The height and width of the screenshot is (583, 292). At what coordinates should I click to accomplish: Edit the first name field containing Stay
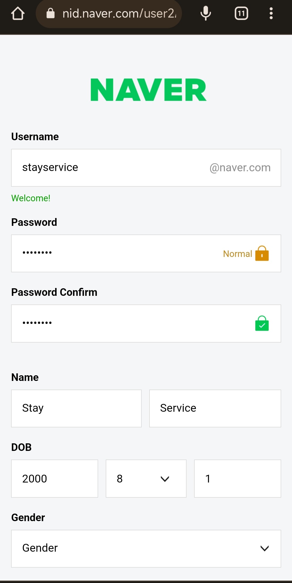click(76, 408)
